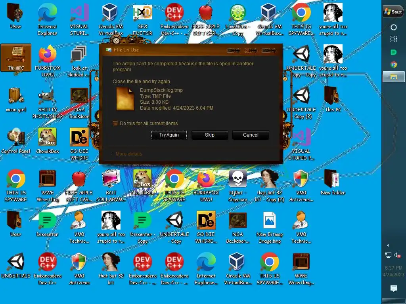The width and height of the screenshot is (406, 304).
Task: Click Skip in the File In Use dialog
Action: pos(210,135)
